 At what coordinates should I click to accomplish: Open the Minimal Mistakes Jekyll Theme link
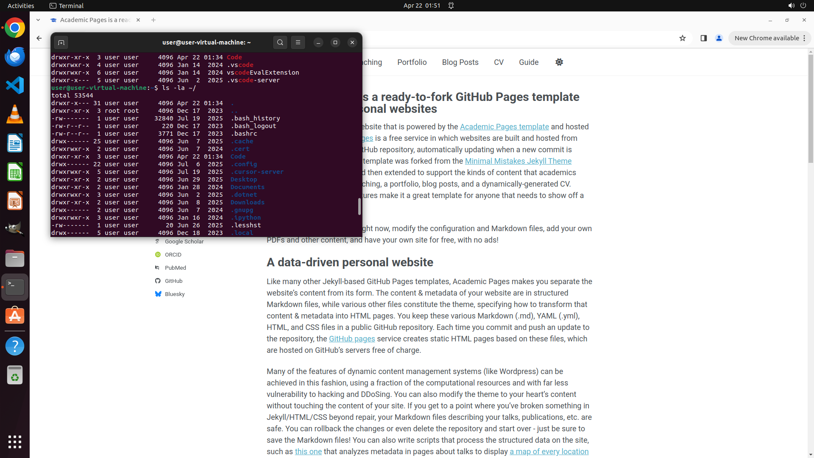518,161
